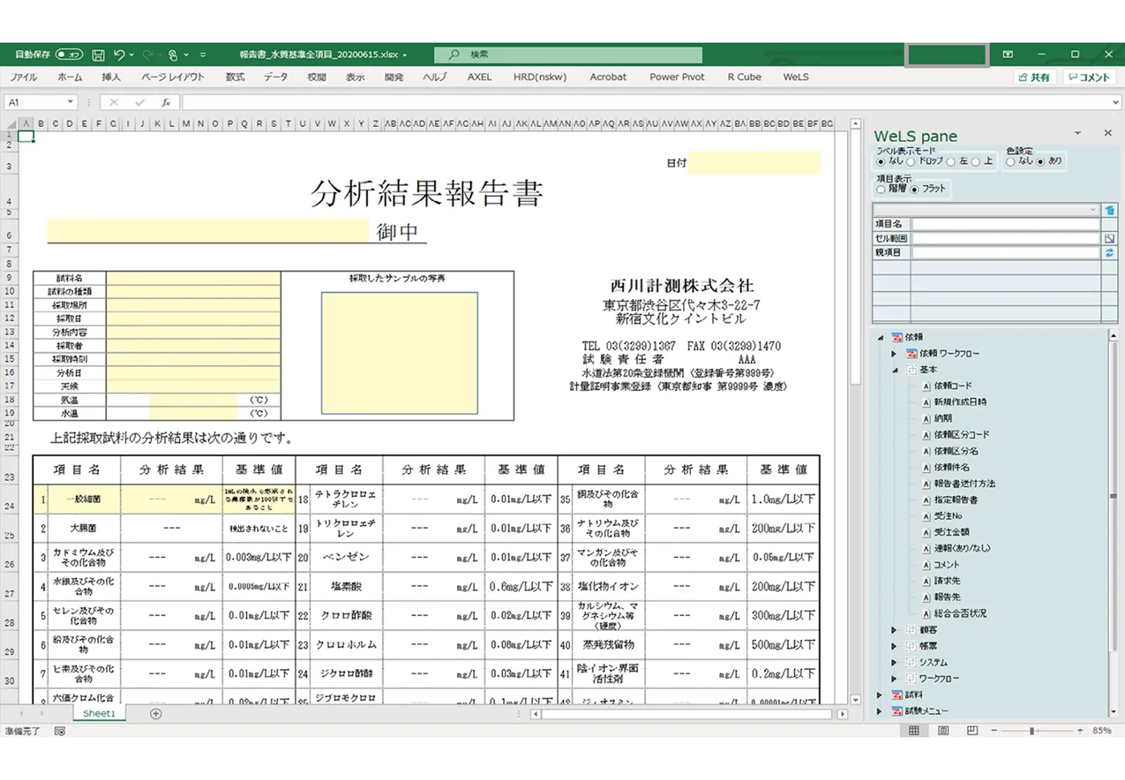The height and width of the screenshot is (780, 1125).
Task: Click the 項目名 input field
Action: click(x=1007, y=224)
